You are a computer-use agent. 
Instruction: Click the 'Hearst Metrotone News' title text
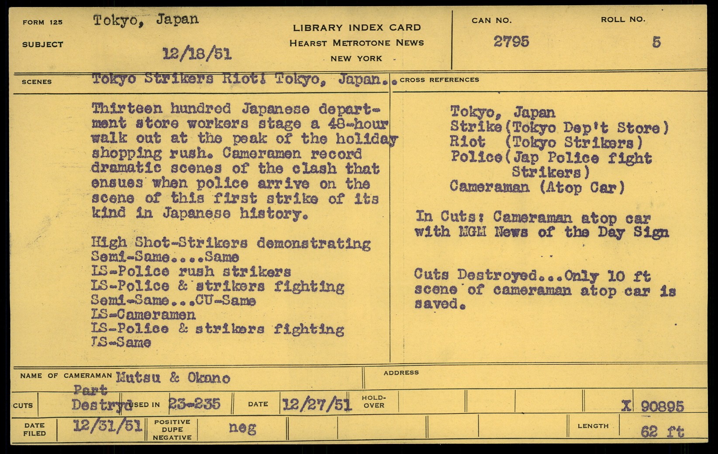356,43
